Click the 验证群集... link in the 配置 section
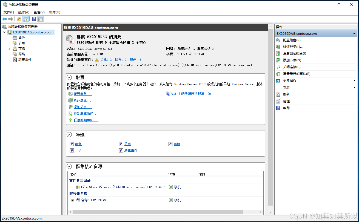Screen dimensions: 359x222 (x=82, y=100)
